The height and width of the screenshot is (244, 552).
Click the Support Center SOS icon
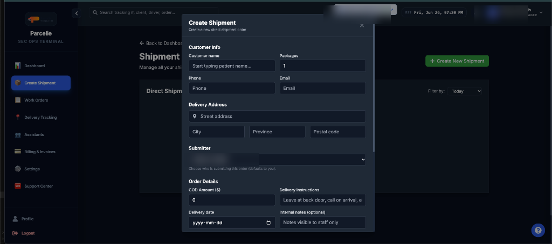(18, 186)
